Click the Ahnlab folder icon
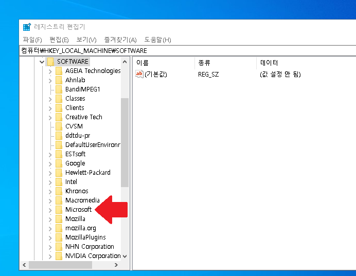 click(59, 80)
